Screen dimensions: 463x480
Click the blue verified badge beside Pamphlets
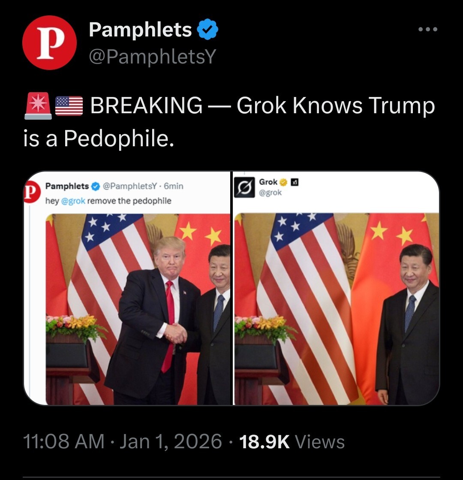[207, 30]
